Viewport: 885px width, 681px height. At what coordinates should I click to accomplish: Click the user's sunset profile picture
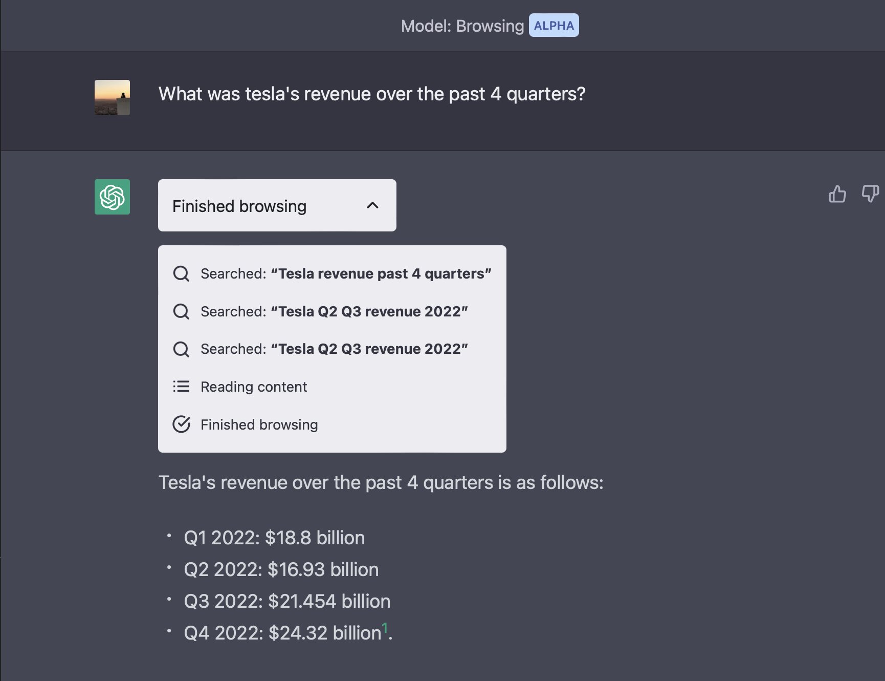[x=112, y=97]
